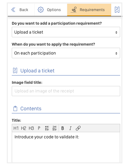Apply H1 heading format

click(x=16, y=128)
